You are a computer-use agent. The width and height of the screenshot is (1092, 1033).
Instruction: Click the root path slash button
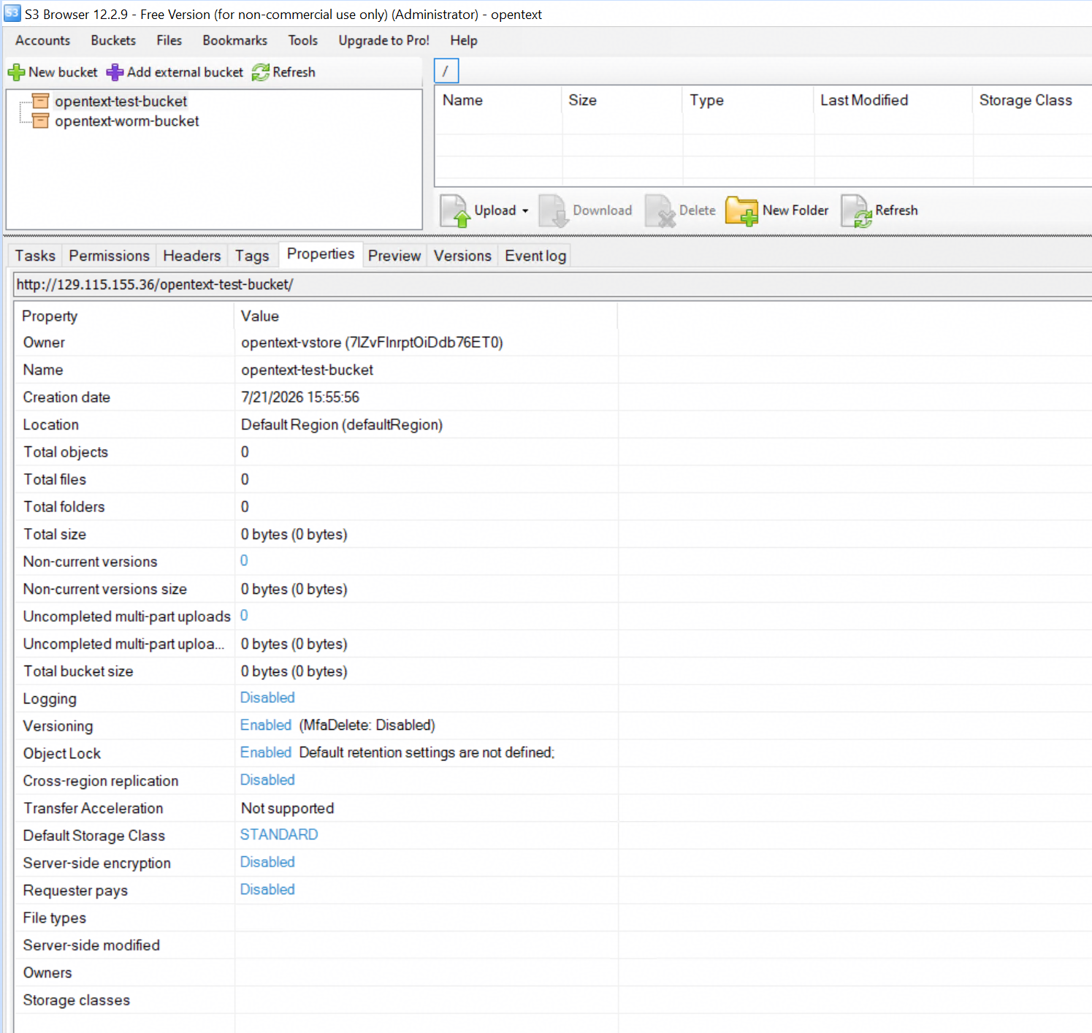[x=446, y=71]
